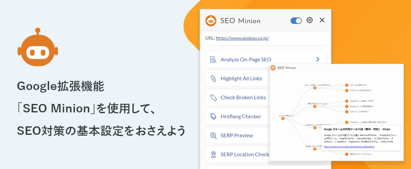This screenshot has height=169, width=411.
Task: Open SERP Preview
Action: coord(238,136)
